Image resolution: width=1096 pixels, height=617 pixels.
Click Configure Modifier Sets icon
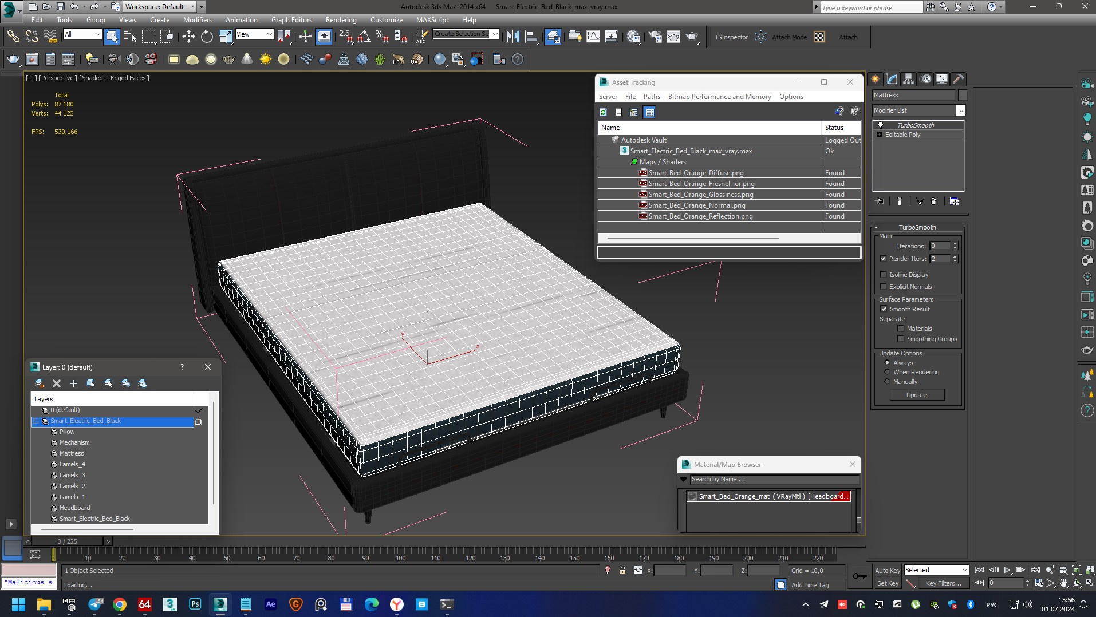954,201
